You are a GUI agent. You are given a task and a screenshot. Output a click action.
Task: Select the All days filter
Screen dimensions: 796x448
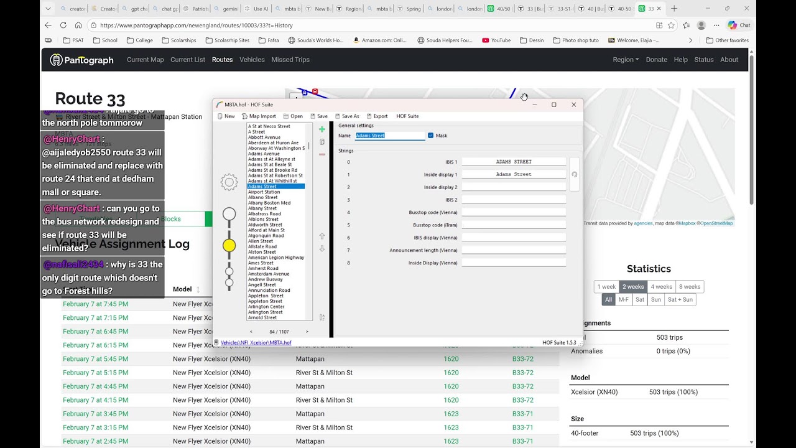[608, 299]
